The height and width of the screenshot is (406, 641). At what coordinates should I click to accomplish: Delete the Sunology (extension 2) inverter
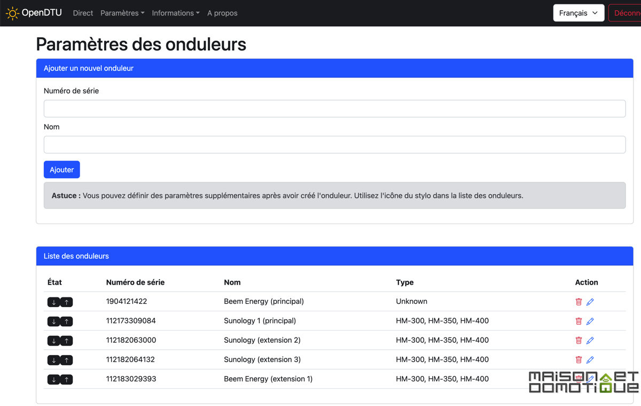579,340
